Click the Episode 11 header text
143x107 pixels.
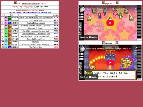click(110, 43)
